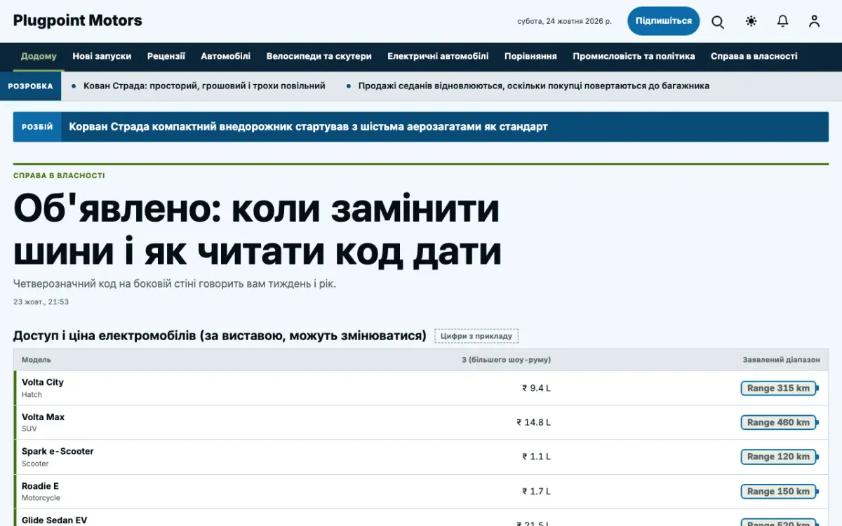Click the ₹ 9.4 L price
842x526 pixels.
click(536, 388)
